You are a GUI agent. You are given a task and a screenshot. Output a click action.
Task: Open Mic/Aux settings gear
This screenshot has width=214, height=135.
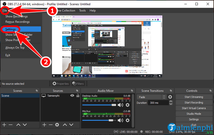point(127,120)
